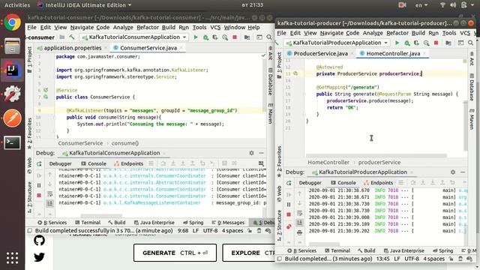
Task: Debug KafkaTutorialProducerApplication using bug icon
Action: click(407, 43)
